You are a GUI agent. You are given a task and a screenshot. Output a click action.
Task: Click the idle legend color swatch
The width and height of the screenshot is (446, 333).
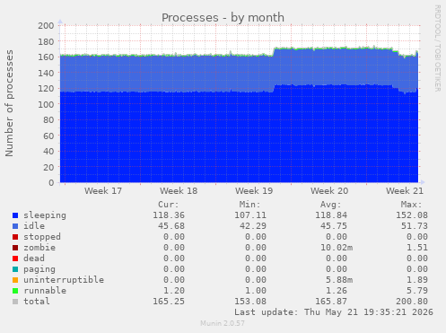15,226
